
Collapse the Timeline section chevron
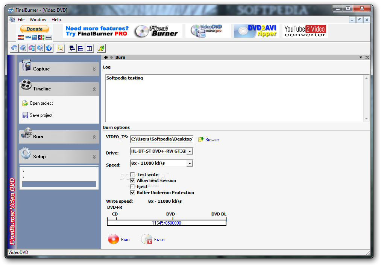click(94, 89)
